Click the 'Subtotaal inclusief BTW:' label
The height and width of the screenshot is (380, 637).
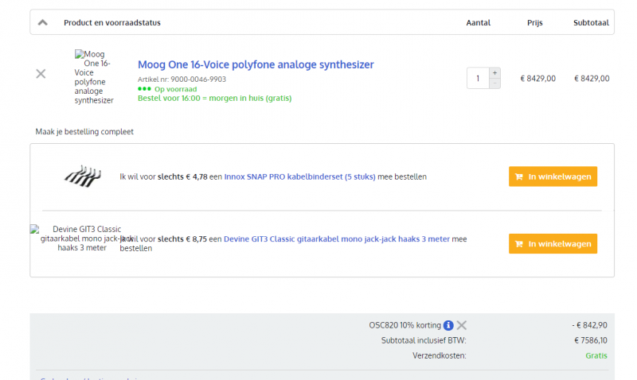424,341
